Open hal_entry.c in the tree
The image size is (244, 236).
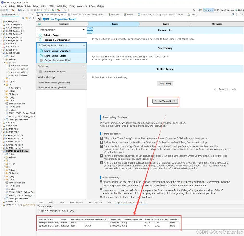[x=16, y=88]
